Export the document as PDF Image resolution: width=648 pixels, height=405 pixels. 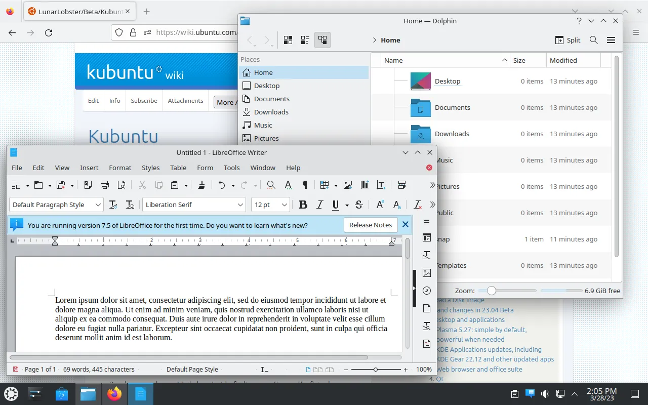point(87,185)
